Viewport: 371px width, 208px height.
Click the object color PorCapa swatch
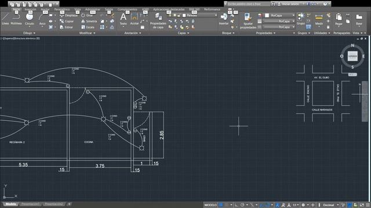tap(267, 16)
